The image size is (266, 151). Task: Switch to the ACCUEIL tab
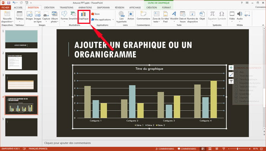coord(18,8)
